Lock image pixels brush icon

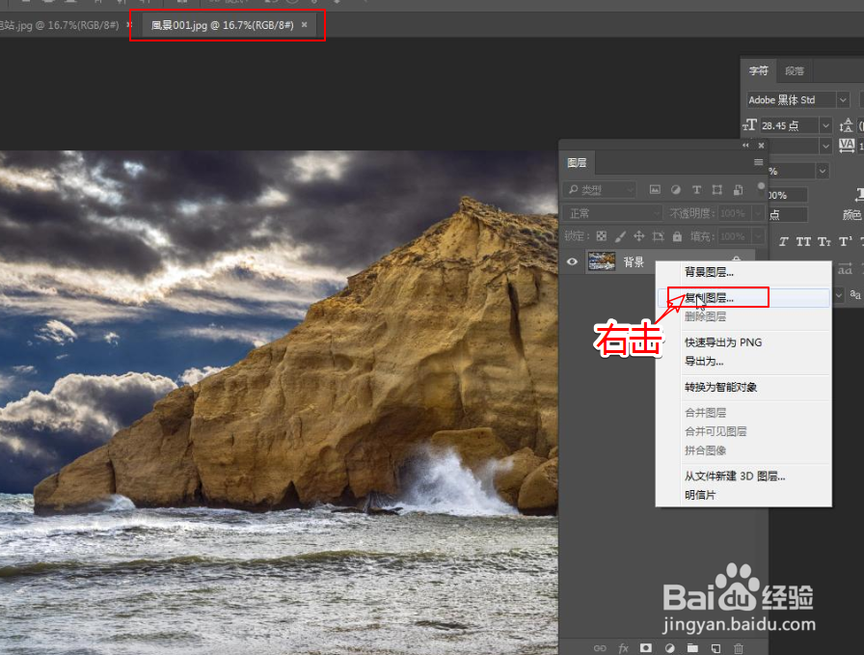point(620,236)
